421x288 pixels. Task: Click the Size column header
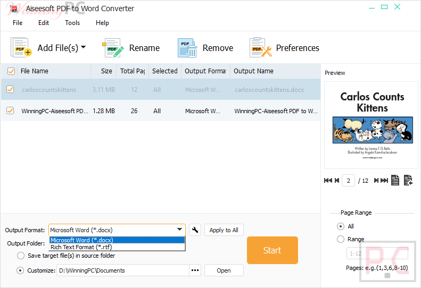click(104, 71)
